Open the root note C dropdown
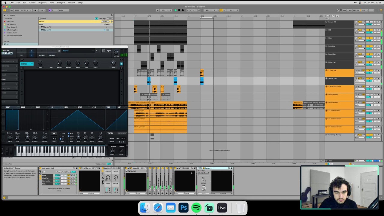This screenshot has height=216, width=384. [x=55, y=10]
